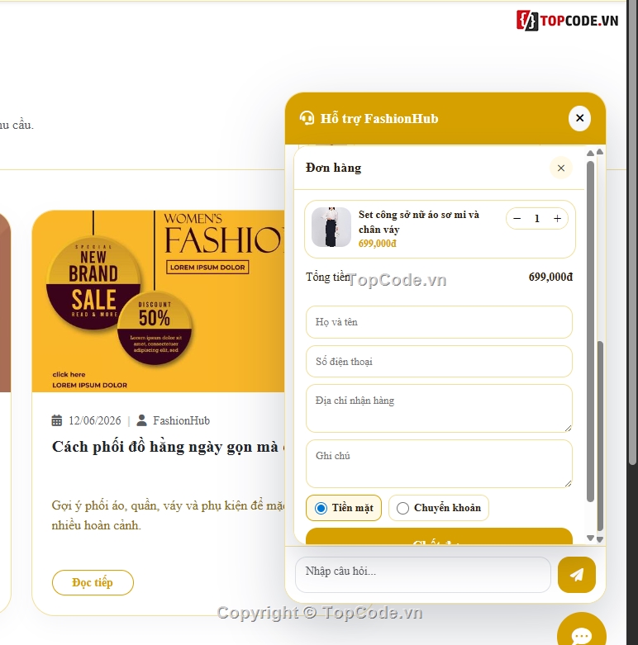Click the gold order submit button

[x=439, y=536]
